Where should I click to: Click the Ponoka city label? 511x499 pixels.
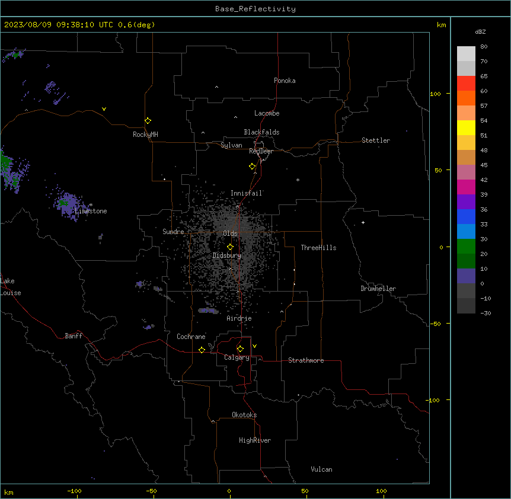[x=285, y=81]
